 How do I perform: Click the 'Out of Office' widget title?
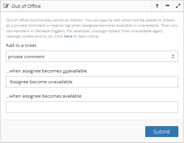tap(26, 6)
